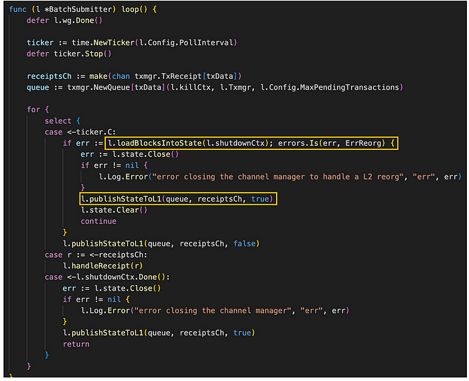Image resolution: width=469 pixels, height=381 pixels.
Task: Click the return keyword
Action: tap(76, 344)
